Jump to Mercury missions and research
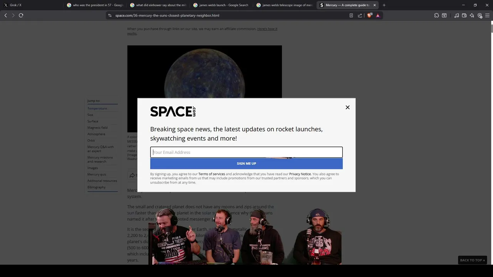Image resolution: width=493 pixels, height=277 pixels. click(100, 159)
